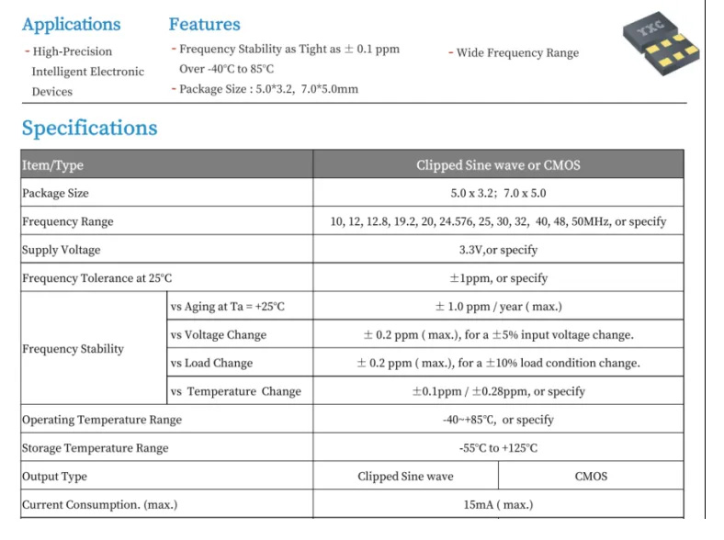Click the '3.3V,or specify' cell

coord(498,249)
